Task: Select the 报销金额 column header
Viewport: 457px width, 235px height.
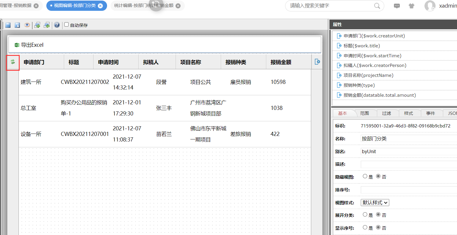Action: click(289, 62)
